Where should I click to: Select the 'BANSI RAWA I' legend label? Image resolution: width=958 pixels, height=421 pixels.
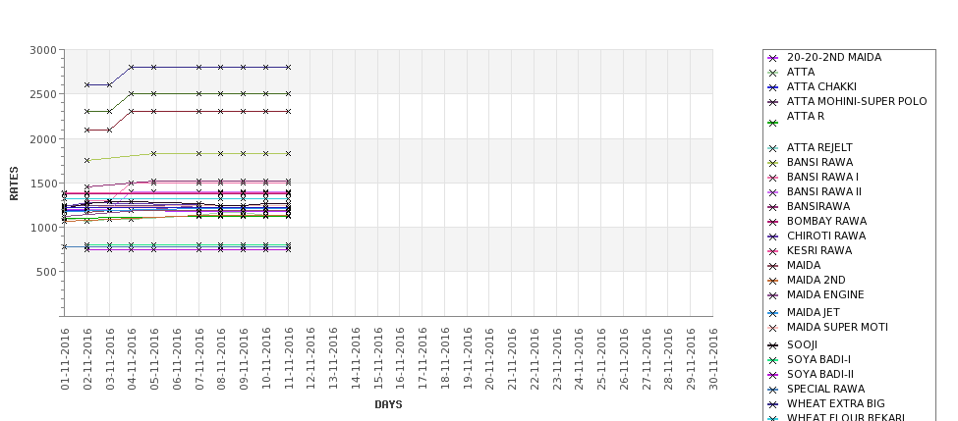(x=822, y=177)
